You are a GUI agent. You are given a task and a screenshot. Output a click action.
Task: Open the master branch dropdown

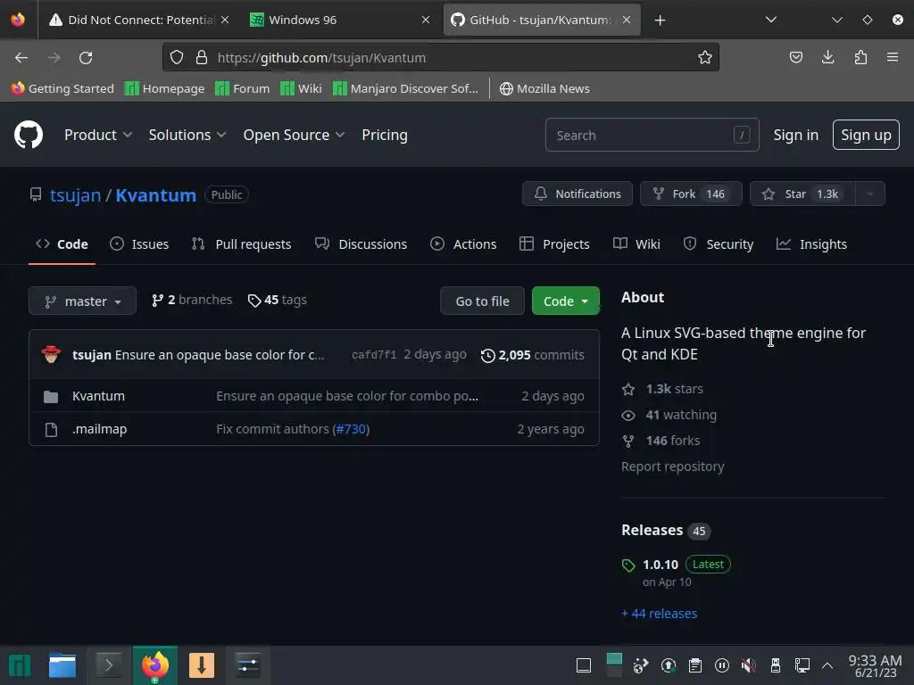pyautogui.click(x=82, y=301)
